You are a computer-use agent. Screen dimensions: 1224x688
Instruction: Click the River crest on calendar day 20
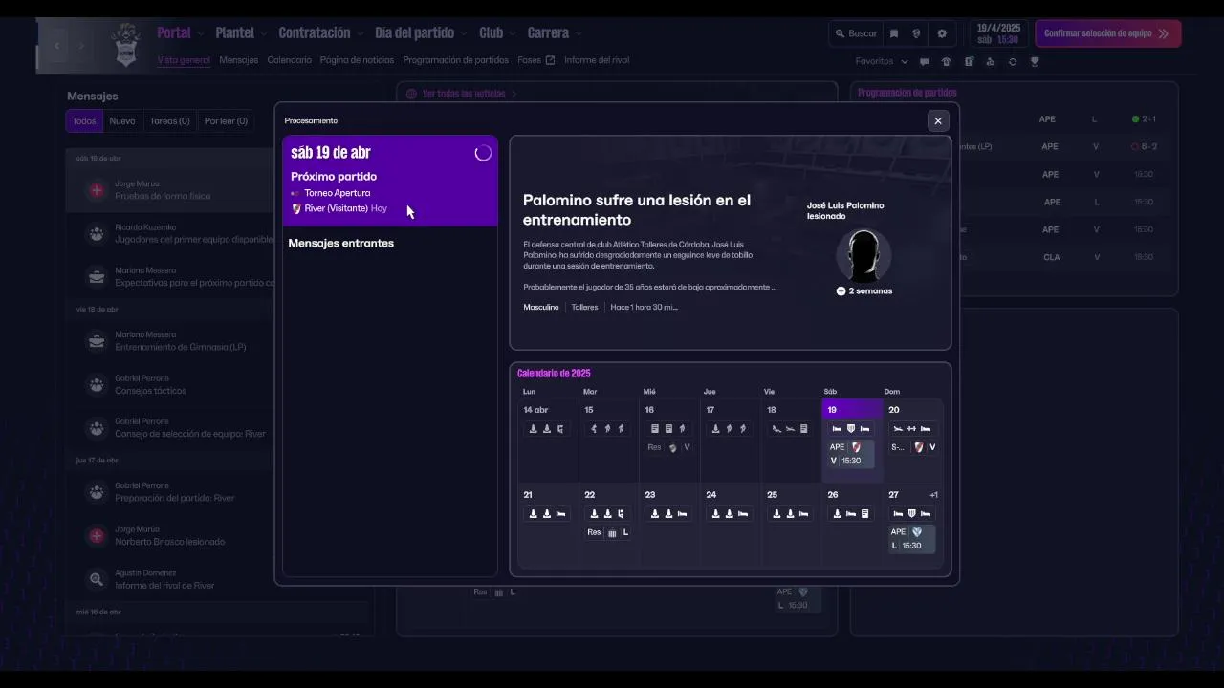pyautogui.click(x=919, y=447)
